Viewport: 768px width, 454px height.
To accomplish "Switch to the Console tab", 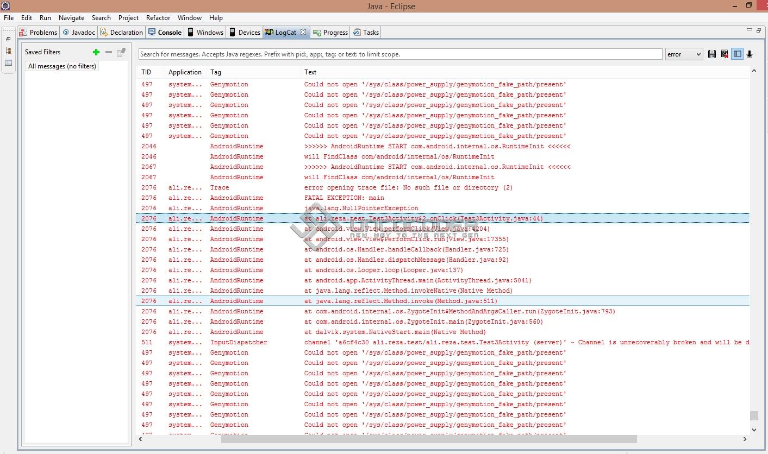I will (165, 32).
